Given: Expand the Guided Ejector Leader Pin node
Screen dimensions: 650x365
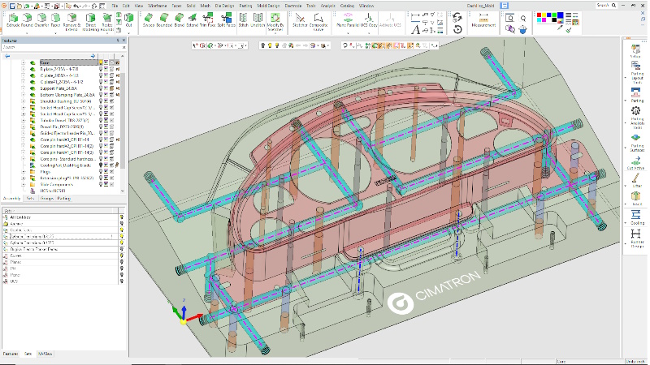Looking at the screenshot, I should click(24, 133).
